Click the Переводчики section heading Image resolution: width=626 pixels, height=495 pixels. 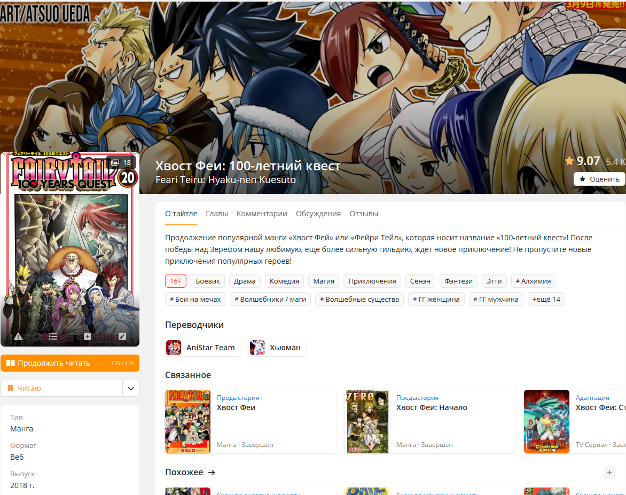click(194, 325)
